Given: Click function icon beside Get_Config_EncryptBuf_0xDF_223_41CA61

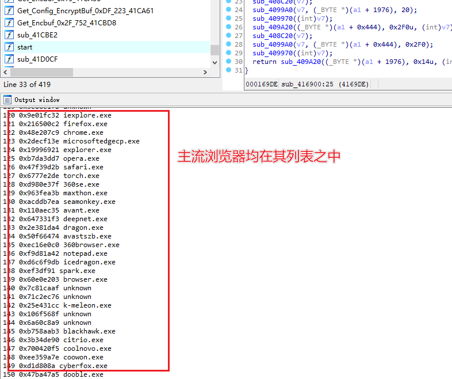Looking at the screenshot, I should [x=9, y=11].
